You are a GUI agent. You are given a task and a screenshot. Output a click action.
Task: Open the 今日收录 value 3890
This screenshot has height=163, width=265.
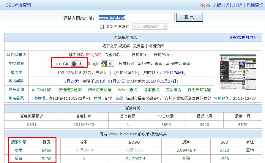[166, 125]
